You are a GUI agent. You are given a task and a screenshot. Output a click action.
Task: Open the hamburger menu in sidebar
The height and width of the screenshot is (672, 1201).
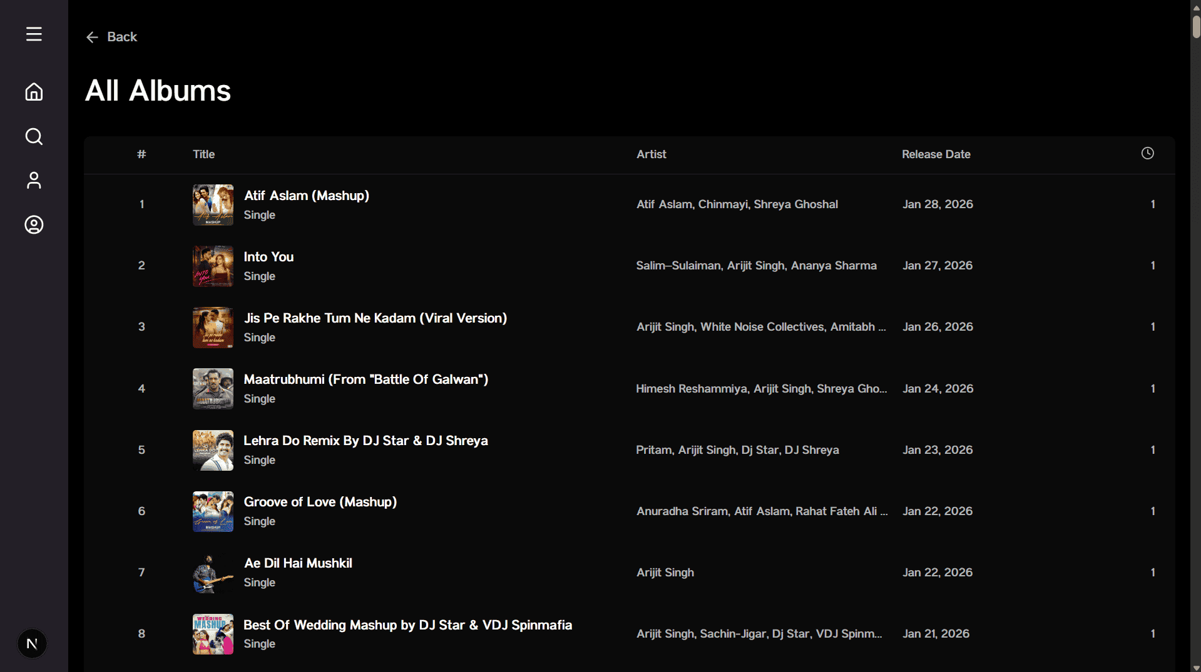[34, 34]
